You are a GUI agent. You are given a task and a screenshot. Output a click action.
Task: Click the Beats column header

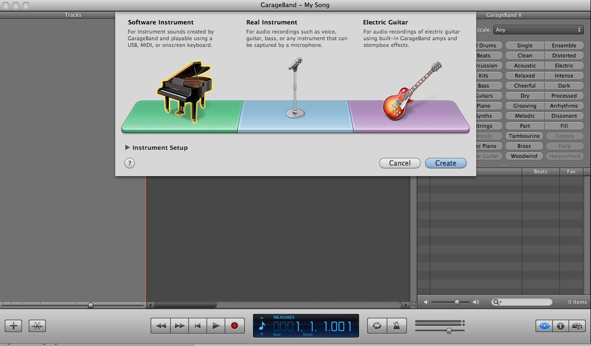point(540,171)
